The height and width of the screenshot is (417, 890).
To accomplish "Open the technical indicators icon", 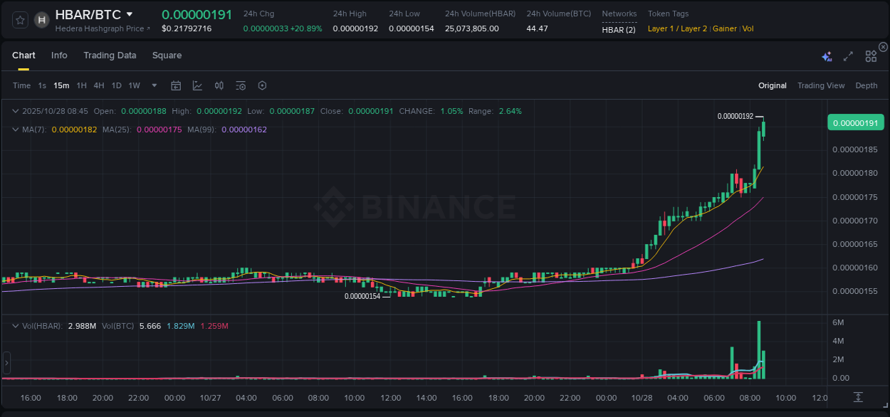I will (x=219, y=85).
